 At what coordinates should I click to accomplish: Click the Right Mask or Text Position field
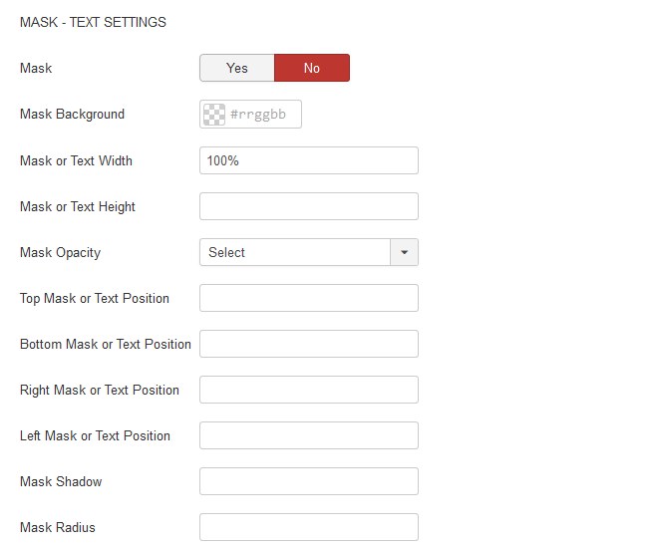tap(309, 390)
